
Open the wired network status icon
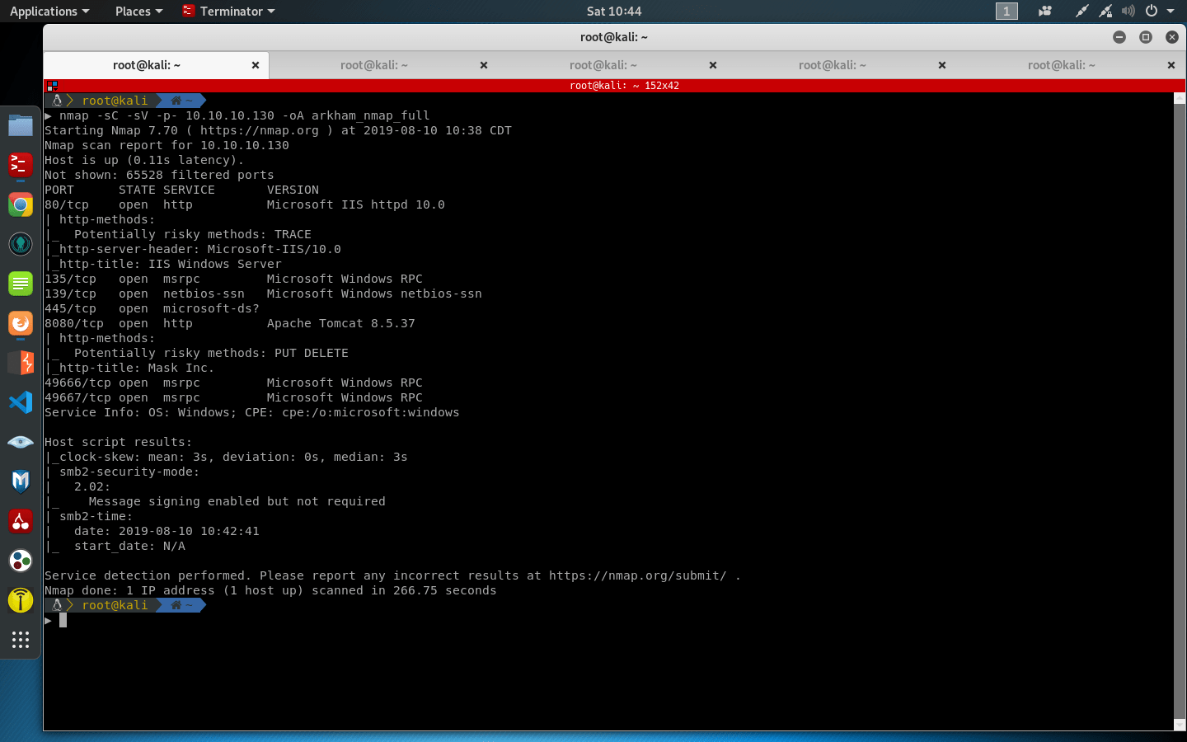(x=1105, y=11)
